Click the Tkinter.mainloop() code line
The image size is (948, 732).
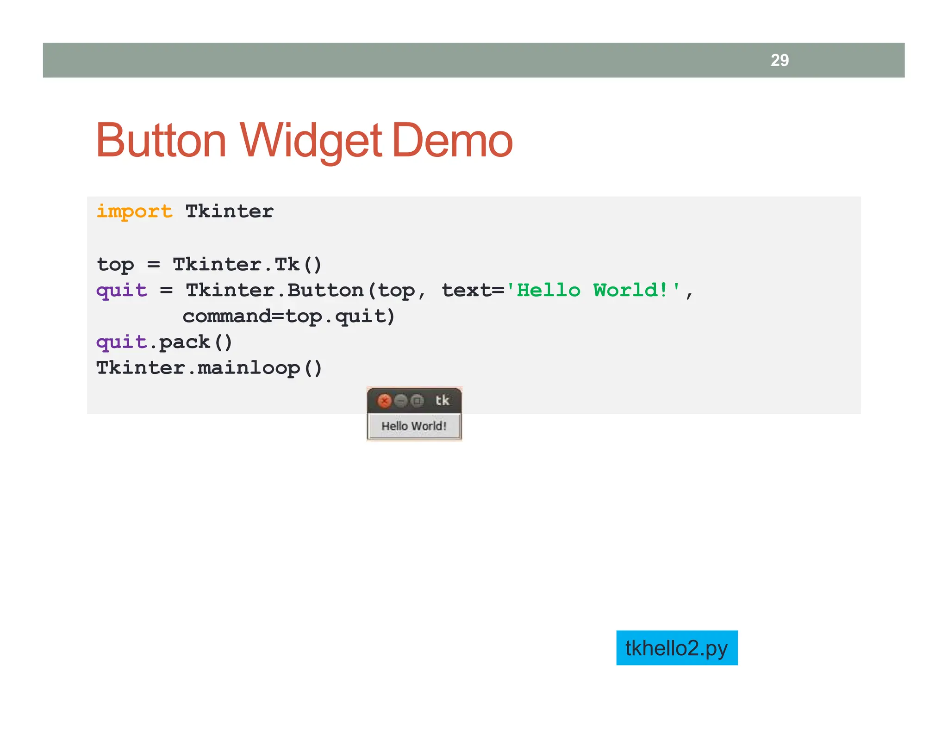click(209, 368)
